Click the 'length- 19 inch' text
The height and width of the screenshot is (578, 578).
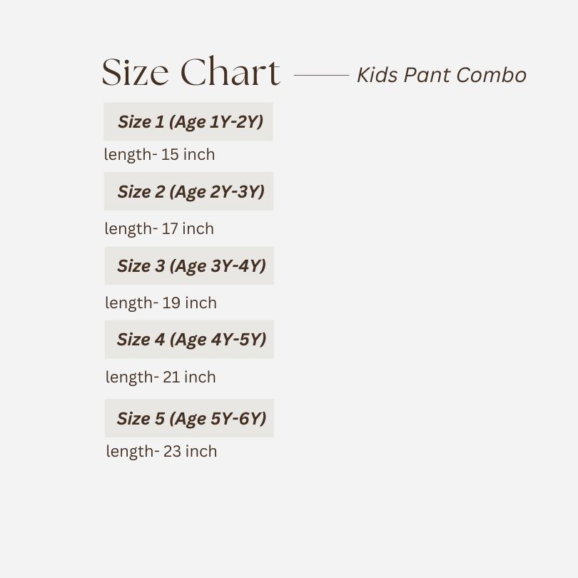161,303
